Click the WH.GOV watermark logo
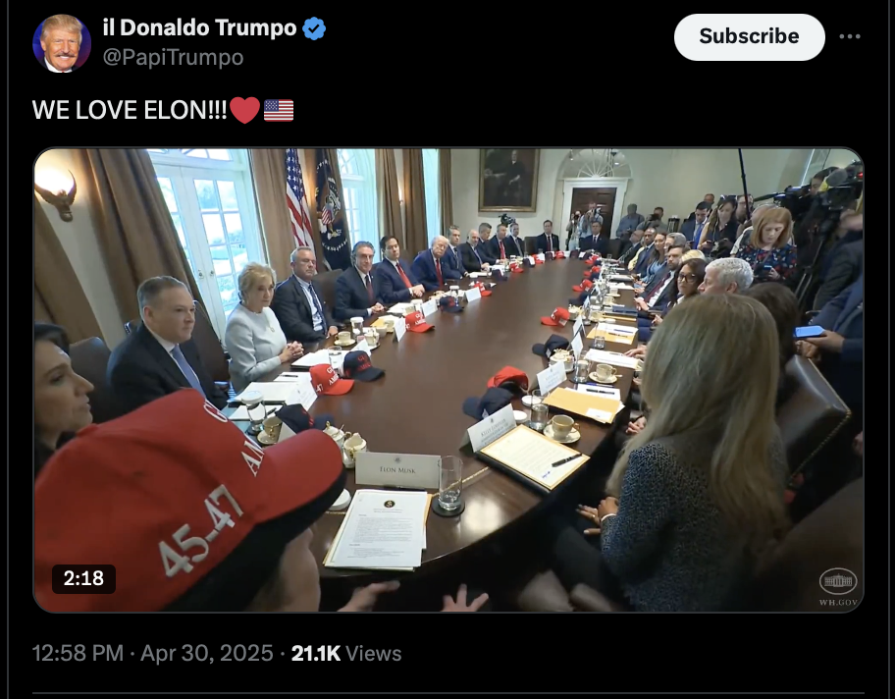 coord(838,586)
